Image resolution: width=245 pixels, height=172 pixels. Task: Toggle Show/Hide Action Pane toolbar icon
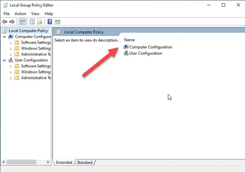pos(57,22)
